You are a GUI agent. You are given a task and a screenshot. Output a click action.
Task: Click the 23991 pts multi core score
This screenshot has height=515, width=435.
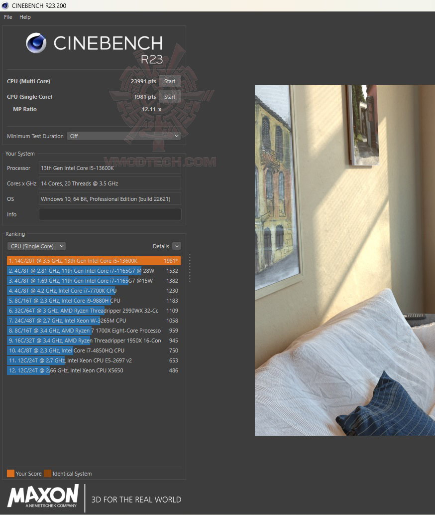point(143,81)
